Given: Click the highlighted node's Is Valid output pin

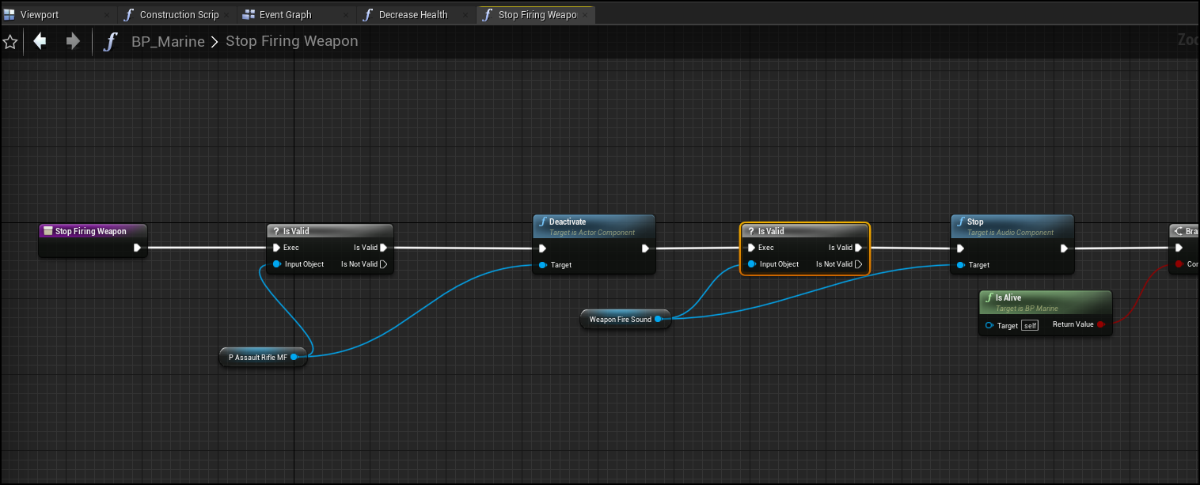Looking at the screenshot, I should pyautogui.click(x=859, y=248).
